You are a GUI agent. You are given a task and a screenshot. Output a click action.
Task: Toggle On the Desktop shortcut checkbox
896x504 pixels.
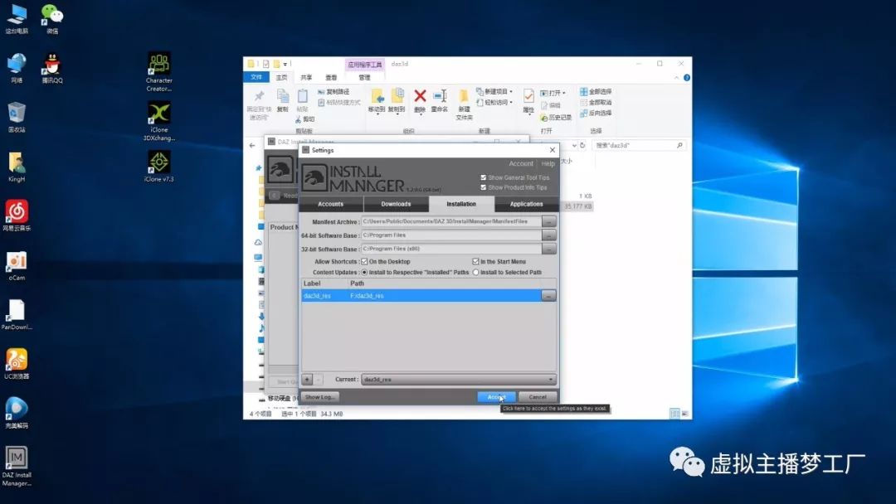(364, 261)
